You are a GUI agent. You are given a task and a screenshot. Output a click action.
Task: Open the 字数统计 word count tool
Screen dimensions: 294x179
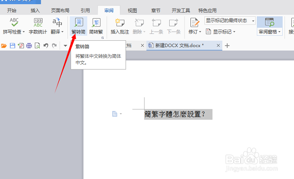click(x=38, y=26)
